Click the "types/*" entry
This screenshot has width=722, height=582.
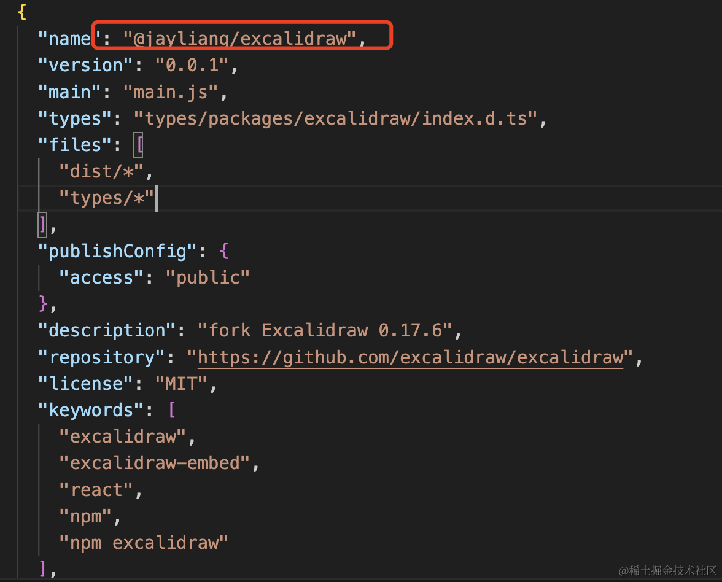coord(106,198)
